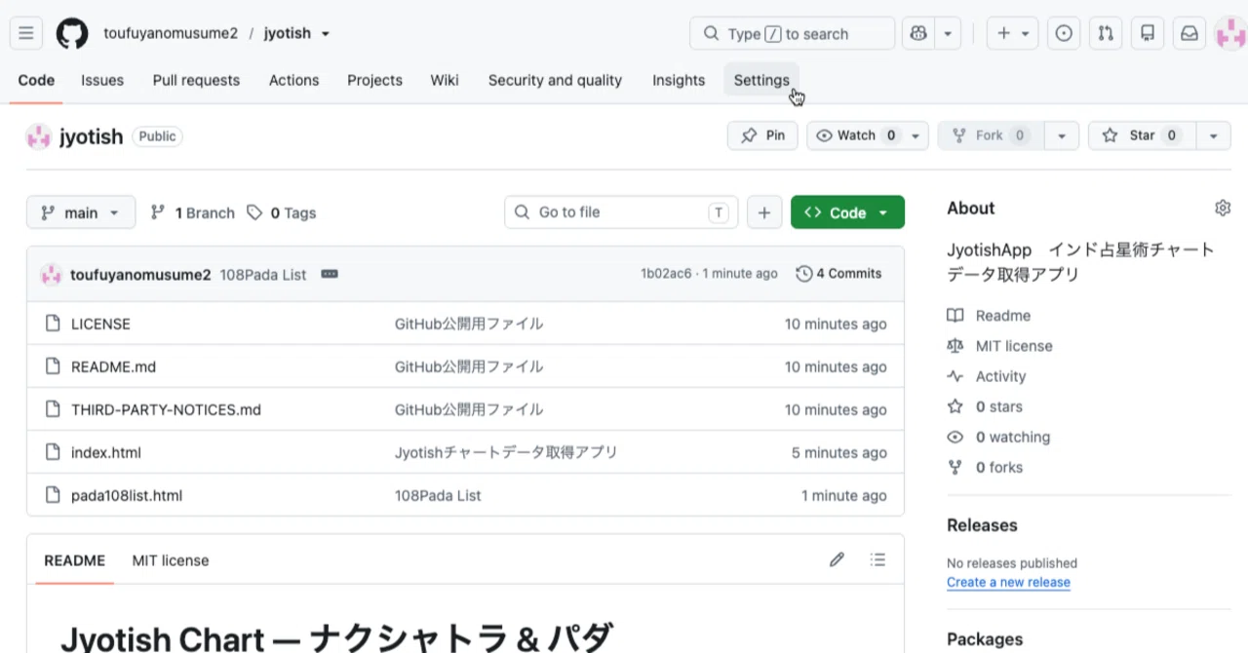This screenshot has height=653, width=1248.
Task: Click file icon of README.md row
Action: click(54, 366)
